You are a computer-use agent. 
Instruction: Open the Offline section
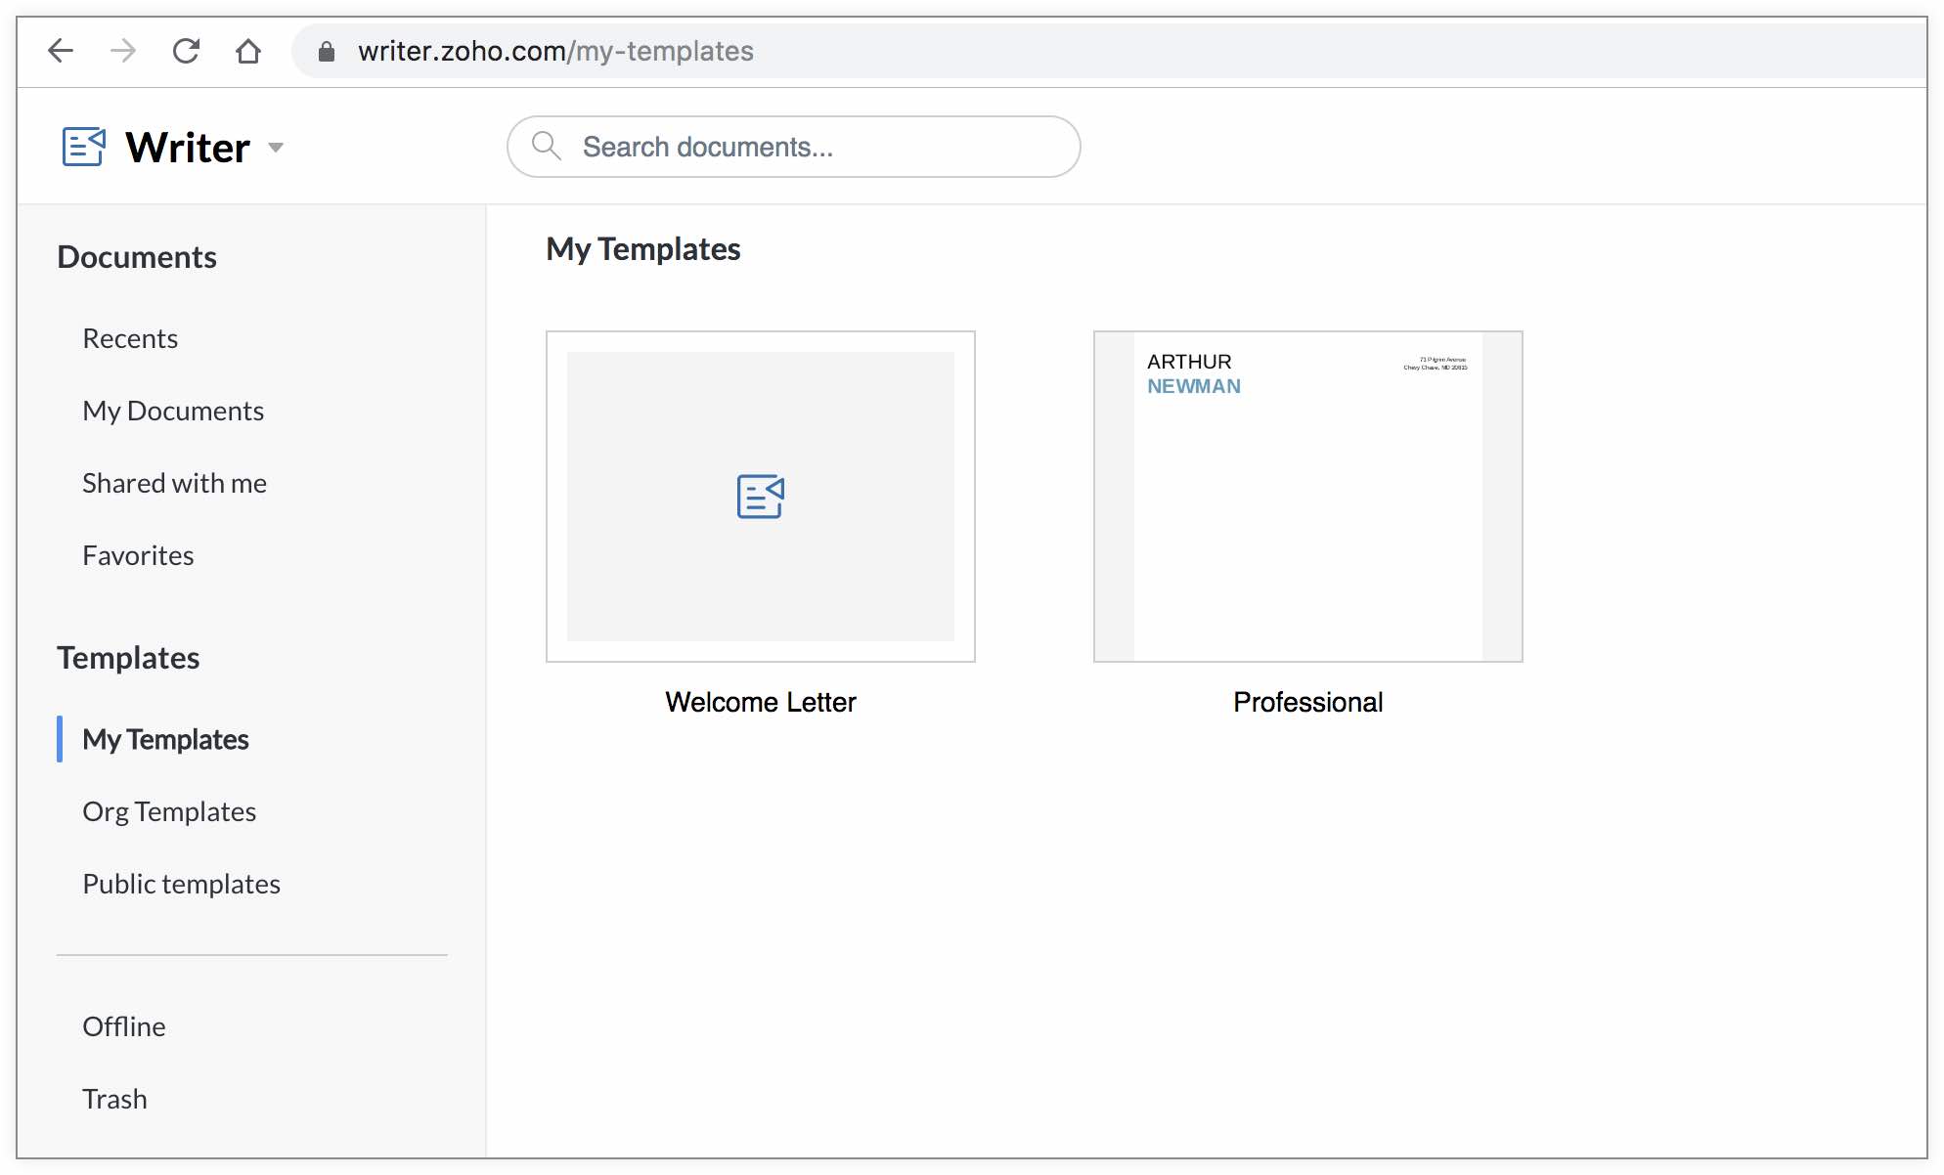pyautogui.click(x=124, y=1026)
